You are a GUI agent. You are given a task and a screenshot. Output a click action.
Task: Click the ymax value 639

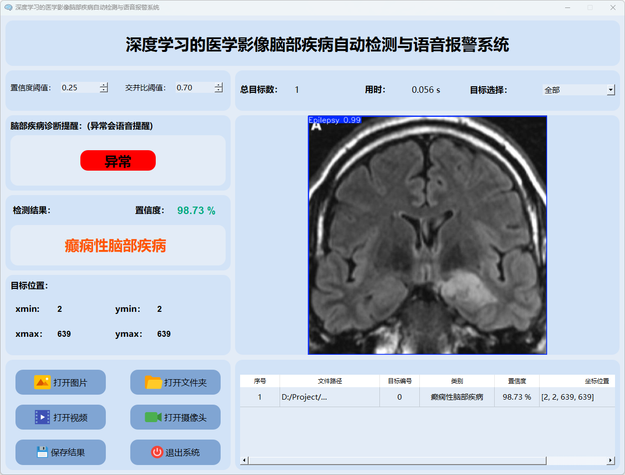[164, 334]
